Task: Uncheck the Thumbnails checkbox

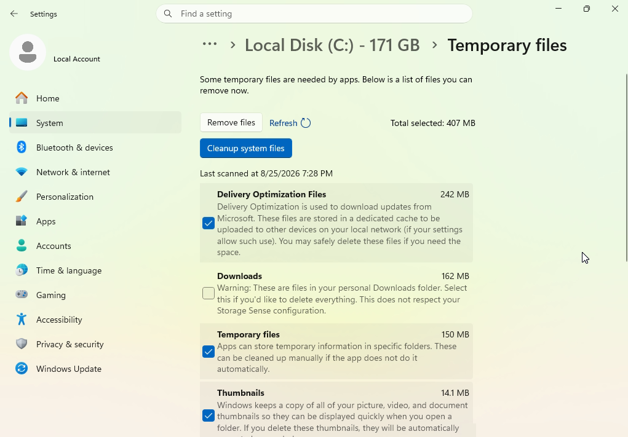Action: pos(209,415)
